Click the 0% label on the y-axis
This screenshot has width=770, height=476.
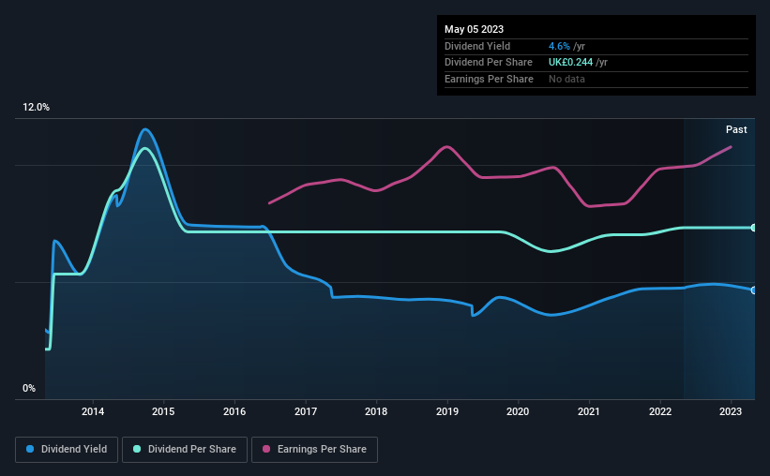[x=28, y=388]
